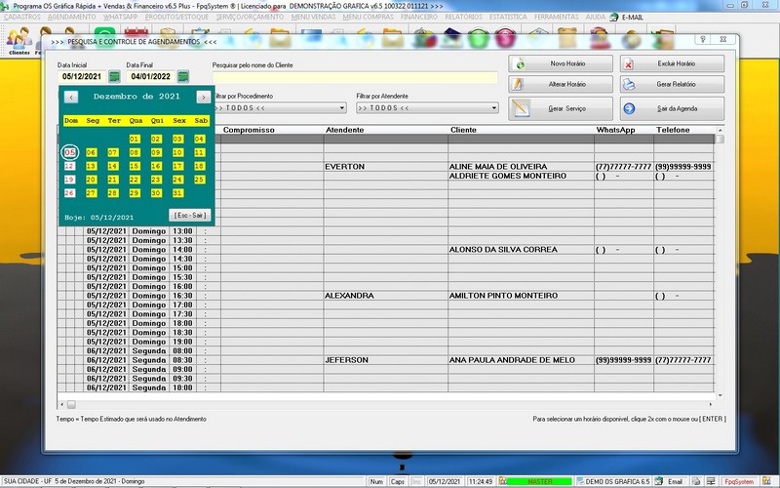Expand the Filtrar por Procedimento dropdown
This screenshot has width=780, height=488.
coord(342,108)
